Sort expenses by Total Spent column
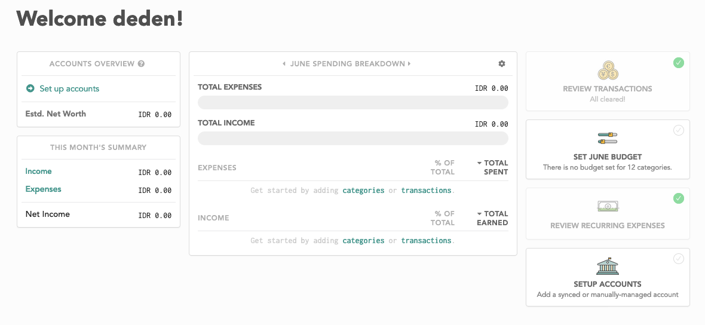Image resolution: width=705 pixels, height=325 pixels. tap(492, 167)
